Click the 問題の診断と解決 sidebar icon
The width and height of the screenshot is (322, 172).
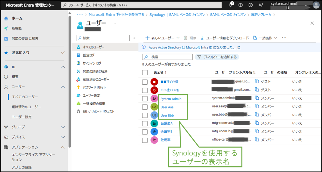click(6, 39)
